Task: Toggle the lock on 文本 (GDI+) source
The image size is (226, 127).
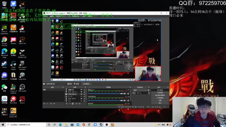Action: pos(84,98)
